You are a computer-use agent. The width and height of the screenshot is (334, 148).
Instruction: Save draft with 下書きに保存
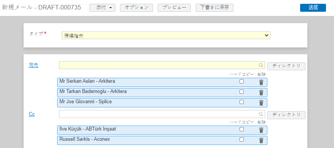[214, 8]
